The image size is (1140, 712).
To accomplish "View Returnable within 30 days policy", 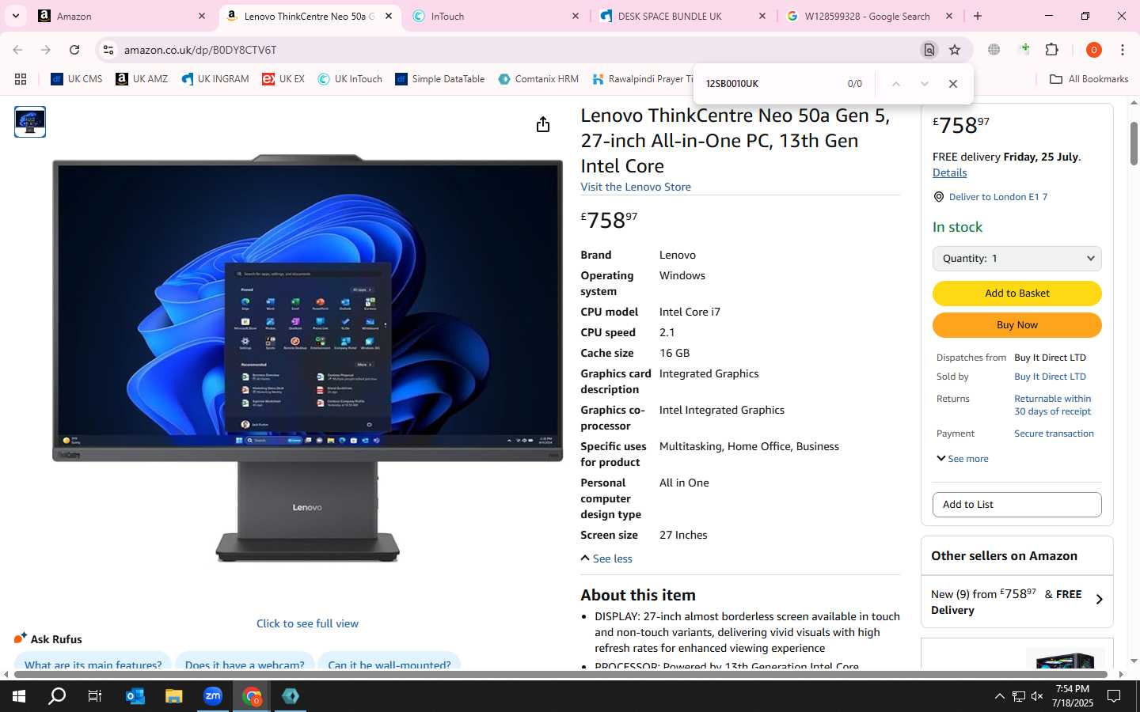I will click(x=1053, y=405).
